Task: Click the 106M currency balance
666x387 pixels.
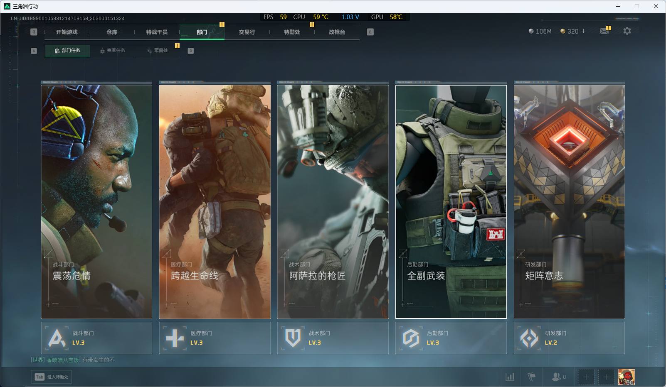Action: pyautogui.click(x=540, y=31)
